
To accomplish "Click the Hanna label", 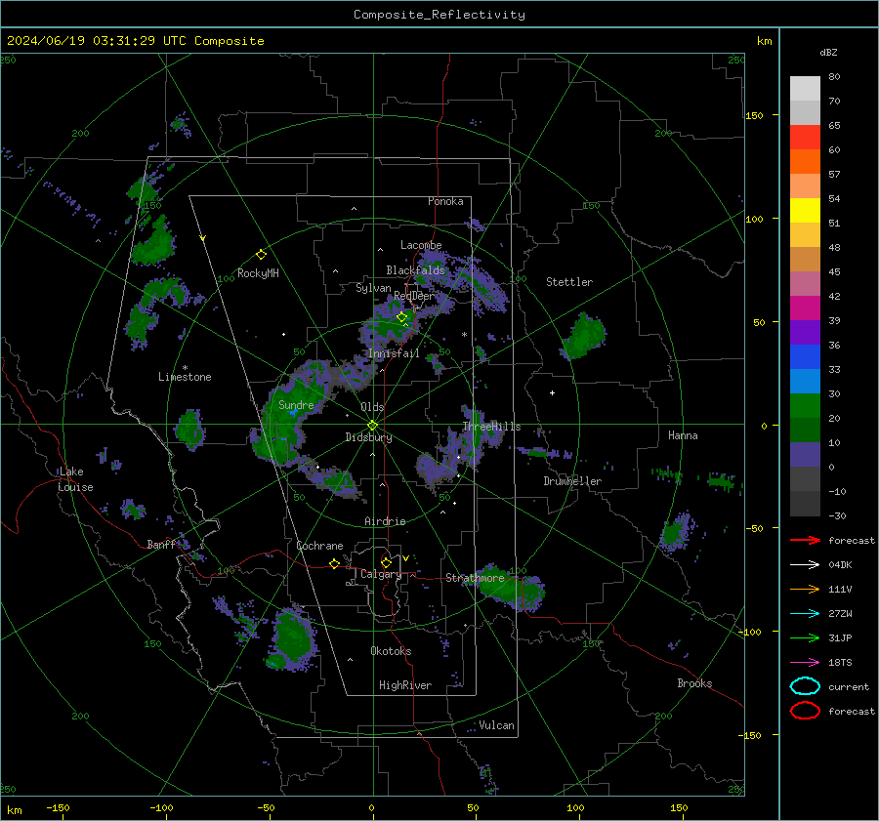I will point(683,435).
